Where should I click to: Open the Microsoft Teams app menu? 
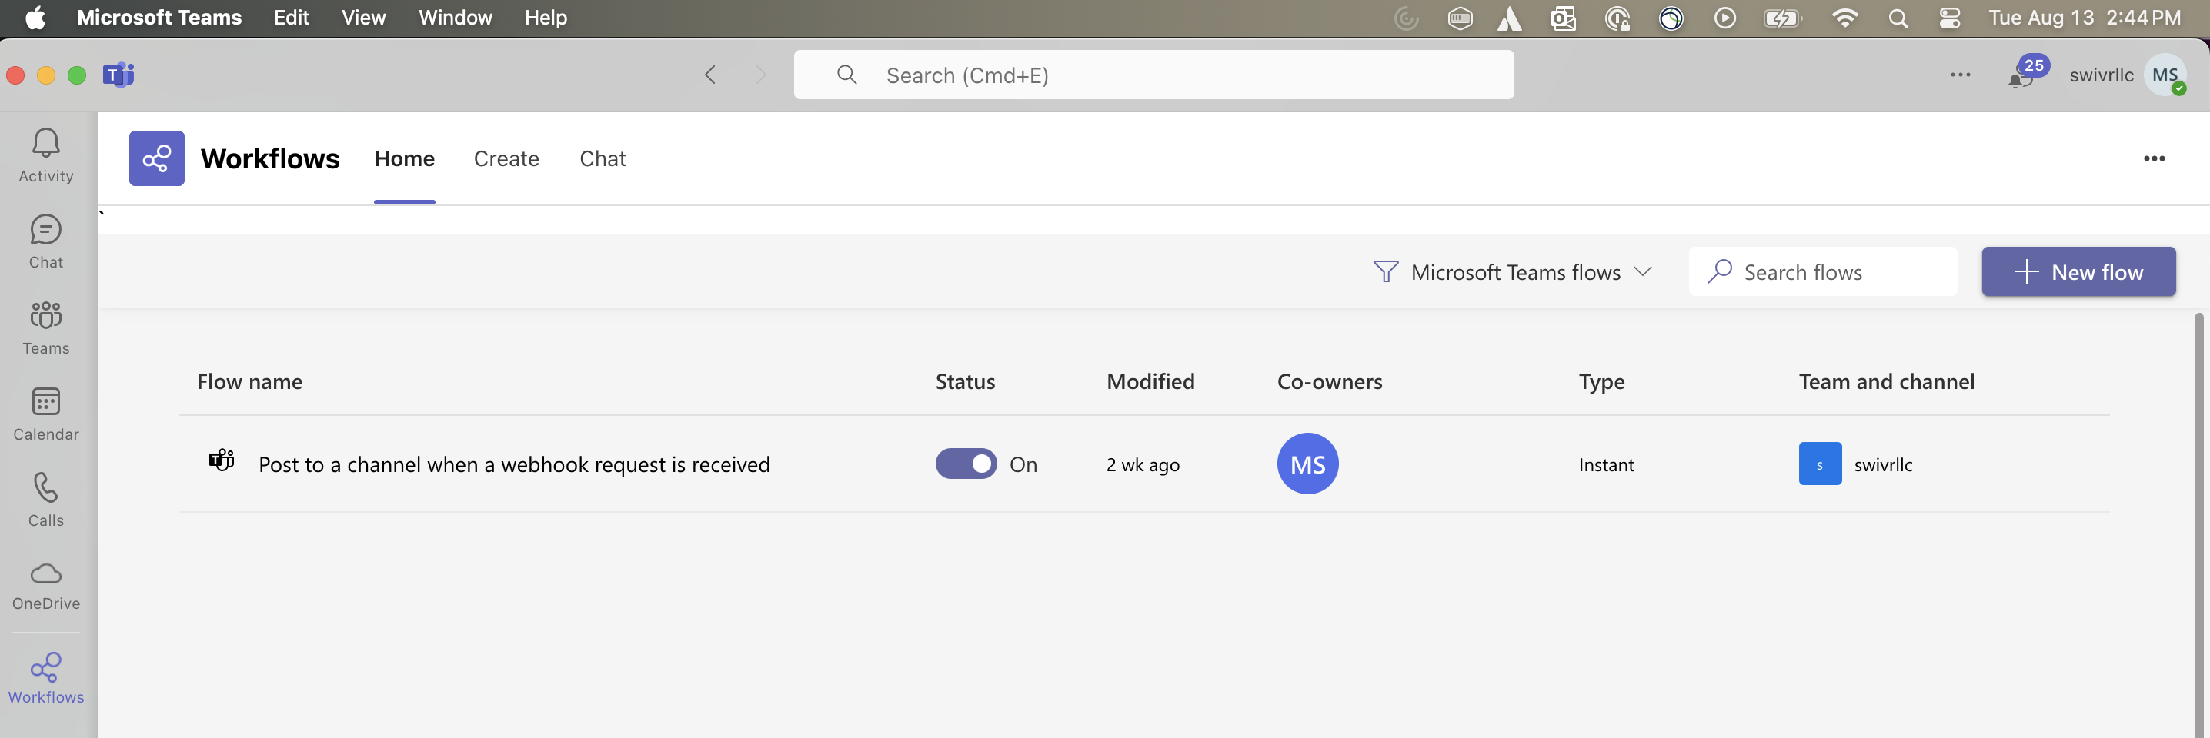[159, 18]
